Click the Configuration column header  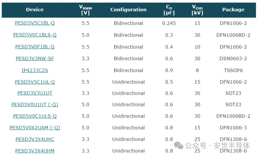point(128,10)
